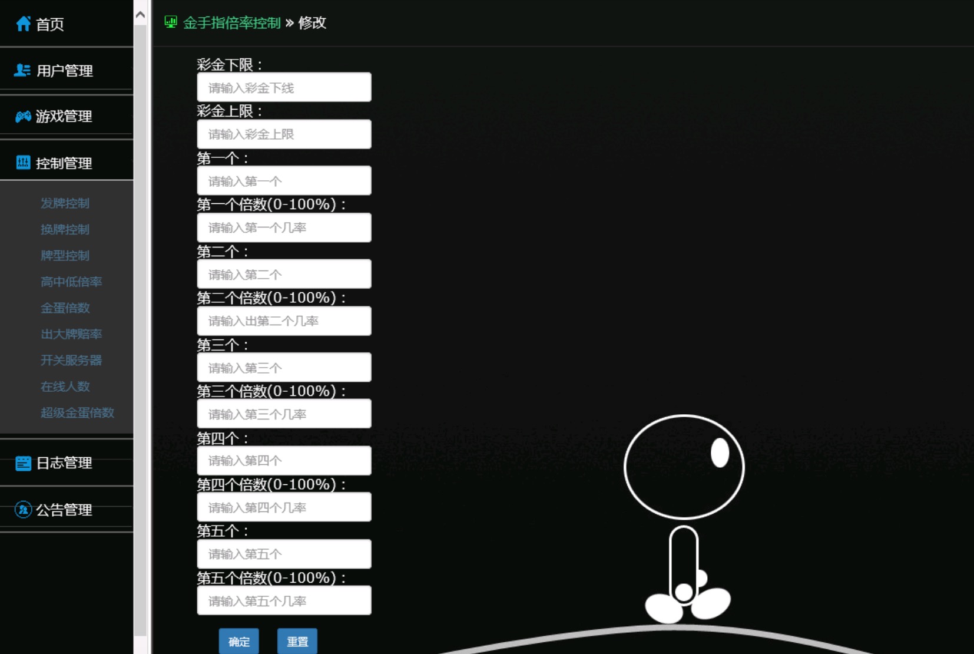The image size is (974, 654).
Task: Click the home icon beside 首页
Action: click(22, 24)
